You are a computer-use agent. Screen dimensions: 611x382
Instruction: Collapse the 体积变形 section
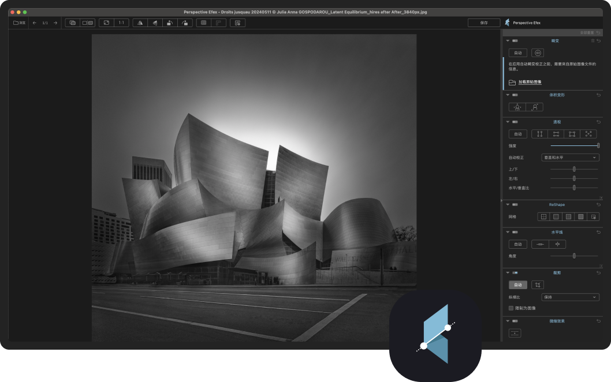coord(508,95)
